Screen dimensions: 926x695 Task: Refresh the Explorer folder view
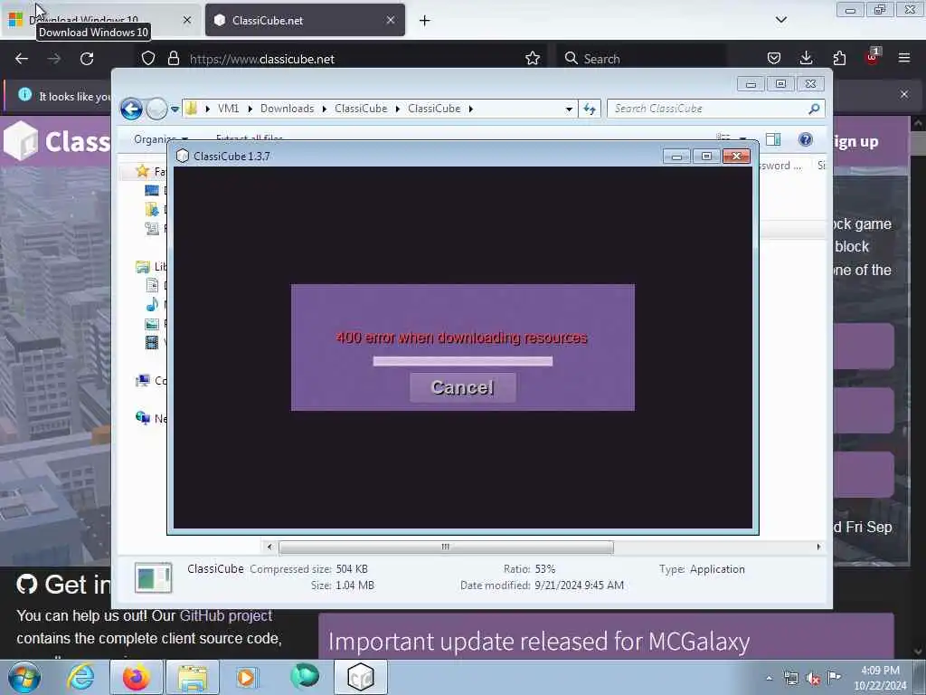tap(590, 109)
